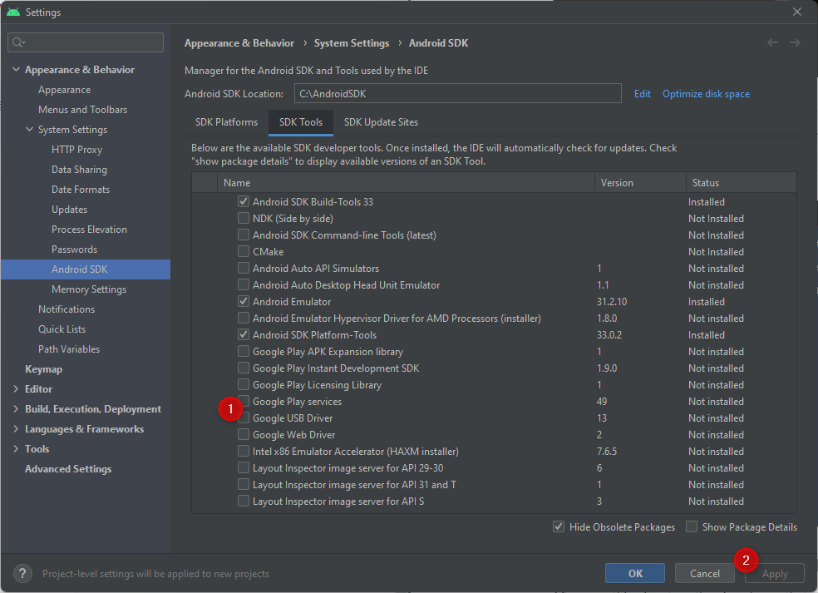Select Updates in the sidebar
The height and width of the screenshot is (593, 818).
[x=69, y=210]
